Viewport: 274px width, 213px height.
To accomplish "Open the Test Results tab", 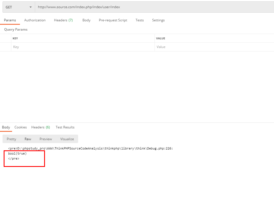I will point(65,127).
